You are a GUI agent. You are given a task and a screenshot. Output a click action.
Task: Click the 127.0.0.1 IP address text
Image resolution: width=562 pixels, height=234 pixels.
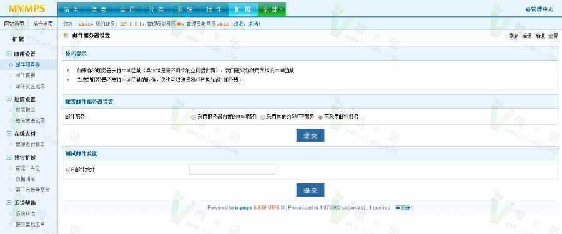132,24
